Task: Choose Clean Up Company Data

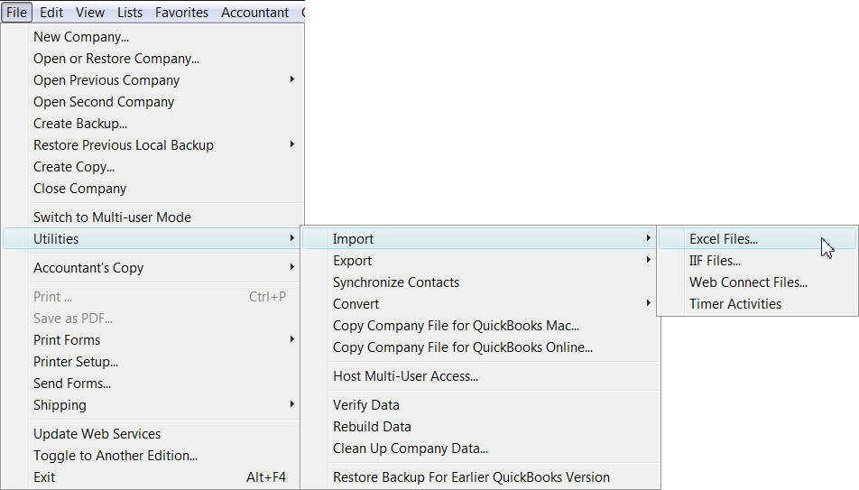Action: 410,448
